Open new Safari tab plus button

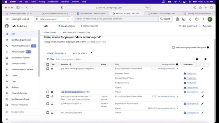click(x=206, y=8)
